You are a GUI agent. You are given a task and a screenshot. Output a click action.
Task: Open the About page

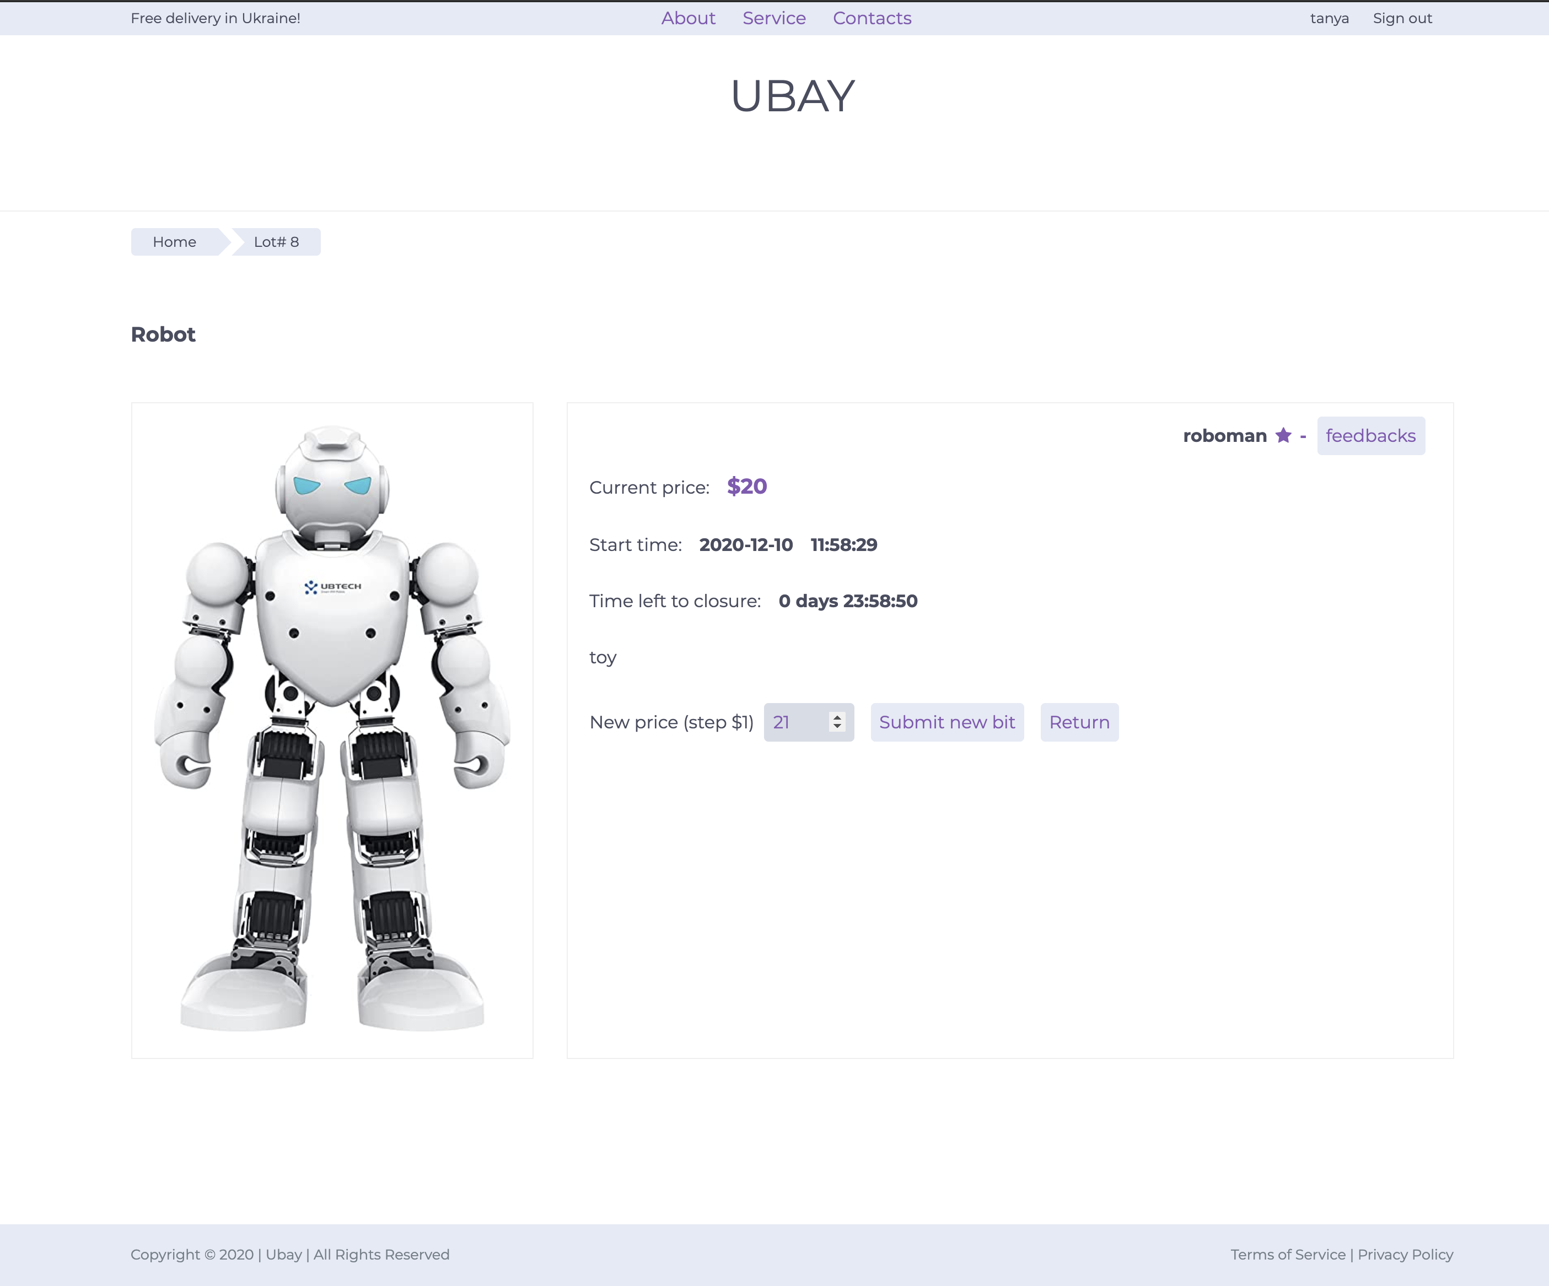[x=687, y=18]
